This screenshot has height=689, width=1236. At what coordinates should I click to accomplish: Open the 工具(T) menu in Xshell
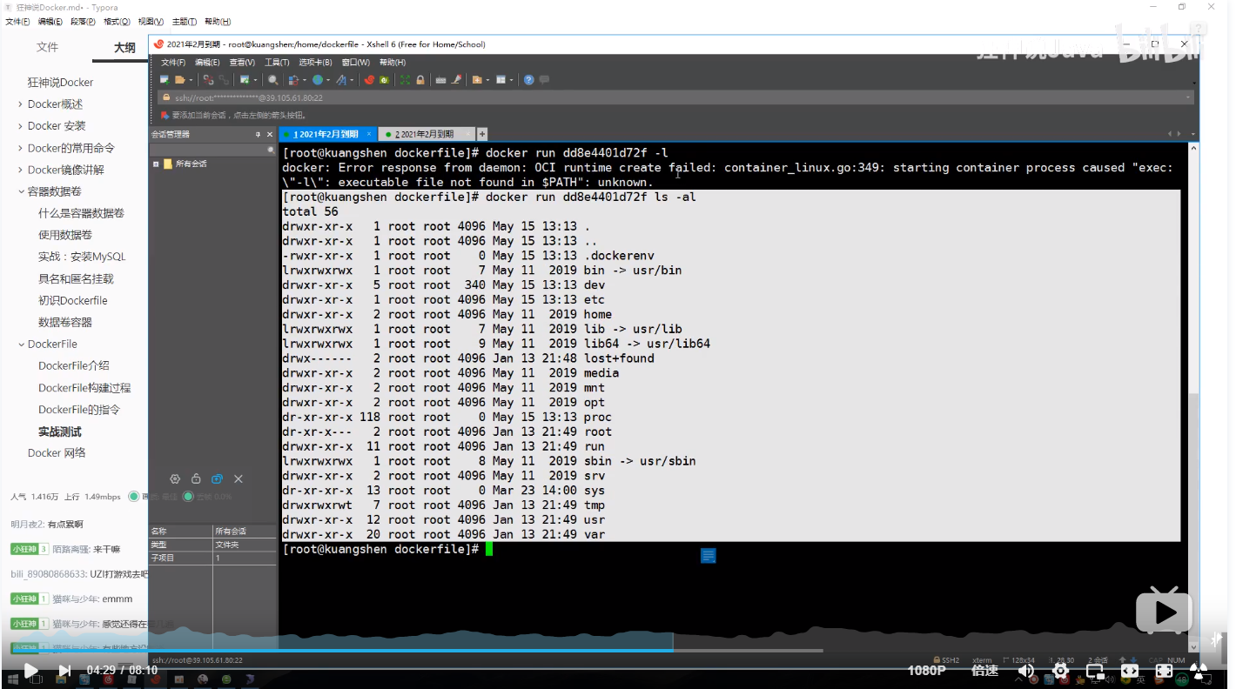tap(277, 62)
